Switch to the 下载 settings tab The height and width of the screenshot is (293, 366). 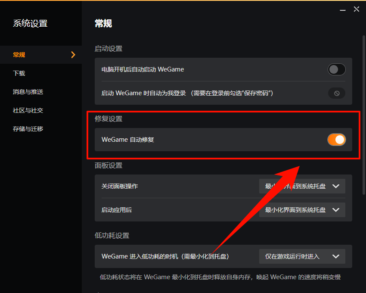[19, 73]
